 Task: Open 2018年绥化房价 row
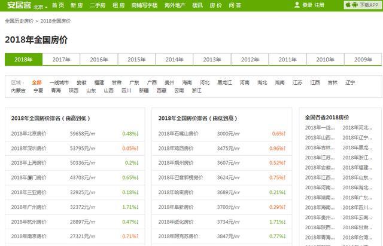(222, 222)
